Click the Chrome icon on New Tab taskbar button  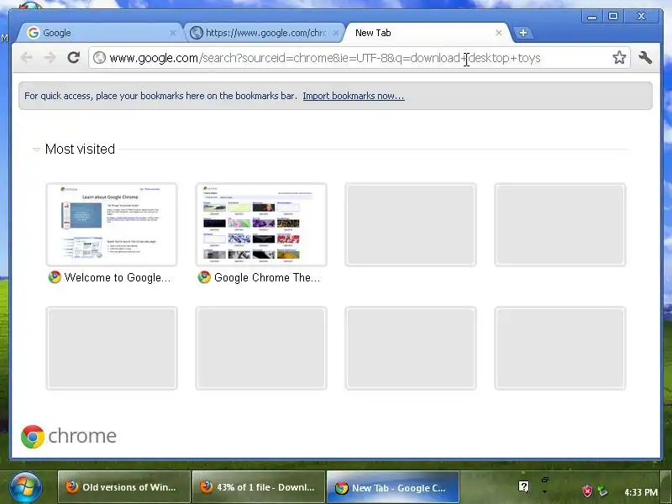342,488
